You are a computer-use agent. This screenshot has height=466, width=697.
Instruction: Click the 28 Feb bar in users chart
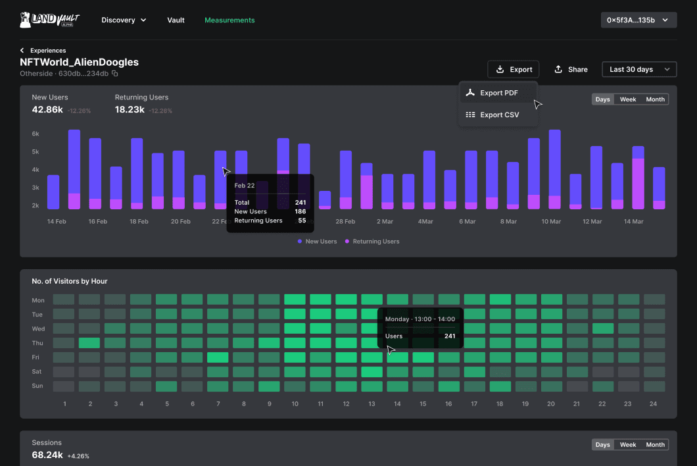coord(346,180)
